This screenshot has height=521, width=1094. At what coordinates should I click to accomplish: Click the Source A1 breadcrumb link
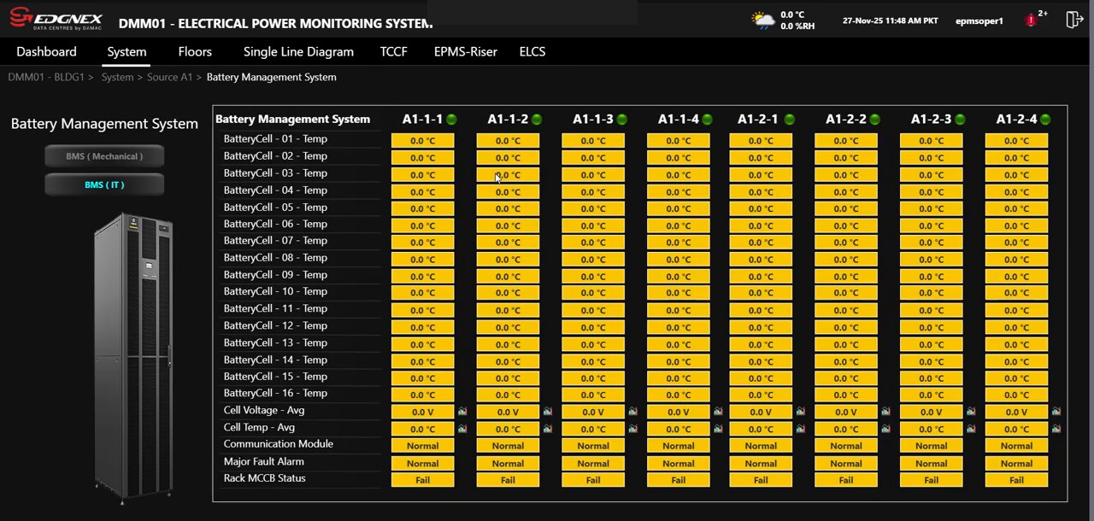point(169,77)
